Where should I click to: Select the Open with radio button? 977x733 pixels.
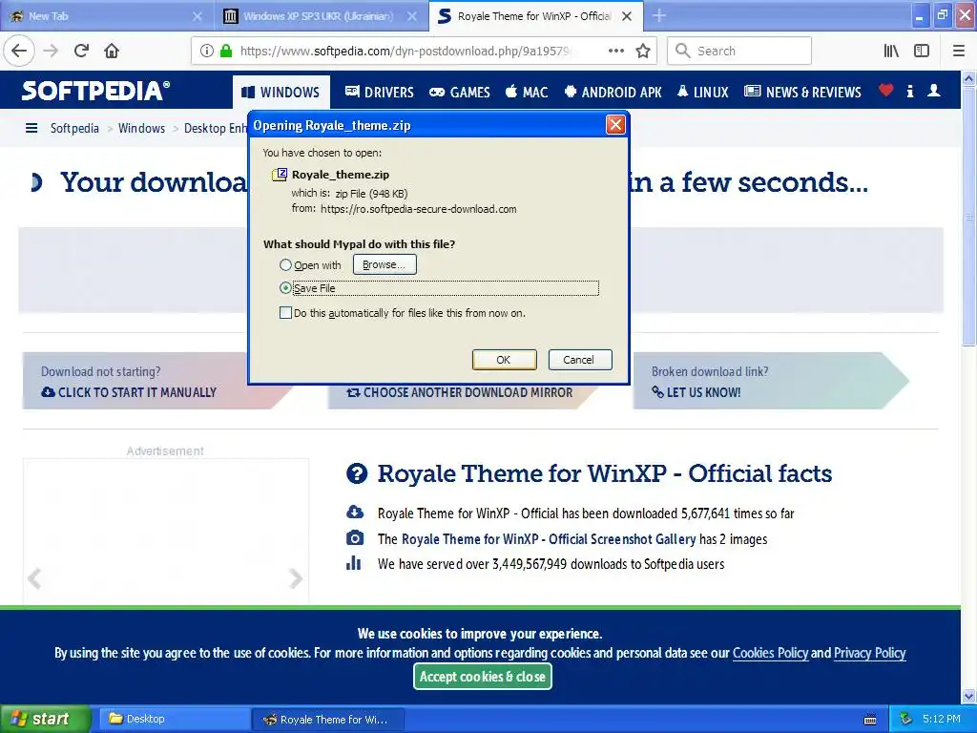tap(285, 265)
